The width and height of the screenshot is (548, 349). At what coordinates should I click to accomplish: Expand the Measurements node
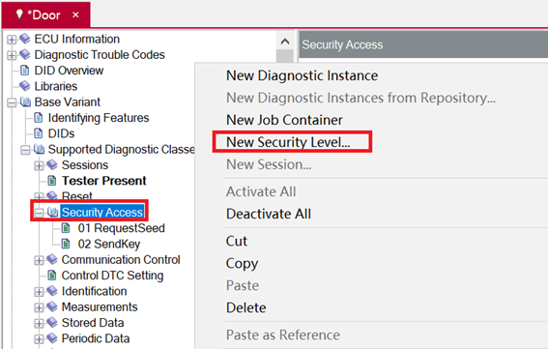[39, 307]
